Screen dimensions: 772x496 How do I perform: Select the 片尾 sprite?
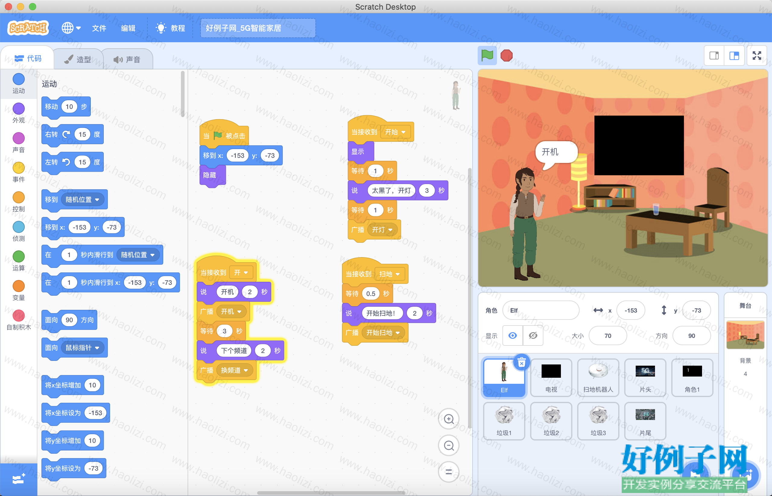(645, 421)
